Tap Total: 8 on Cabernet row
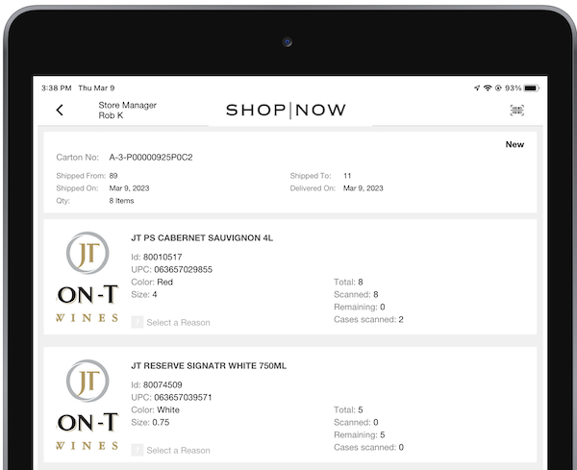 (x=348, y=282)
